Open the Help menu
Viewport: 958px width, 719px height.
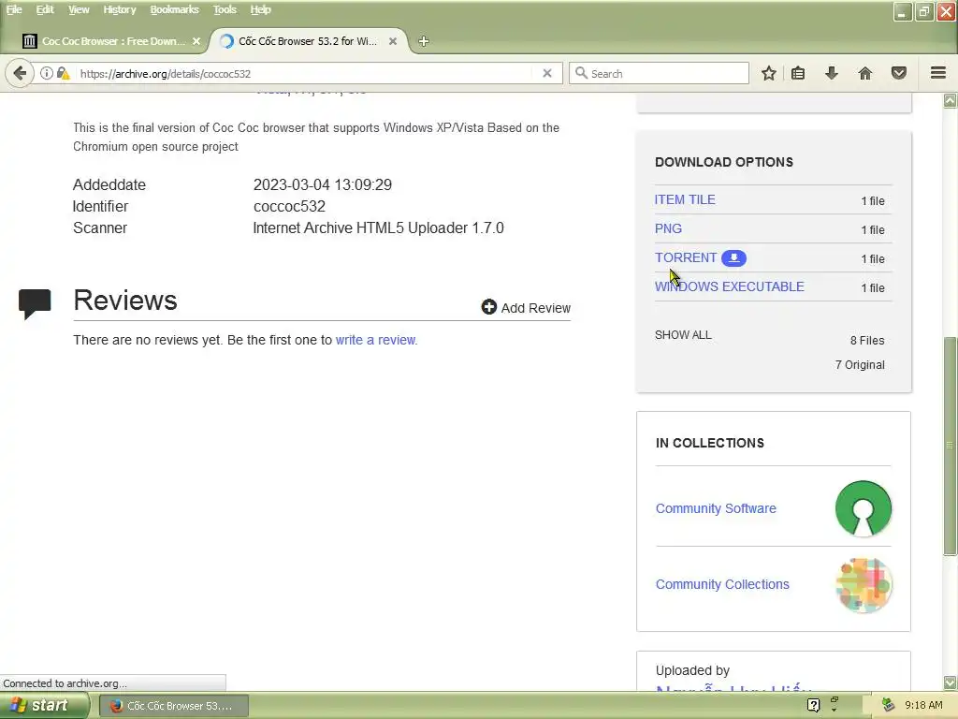coord(260,9)
